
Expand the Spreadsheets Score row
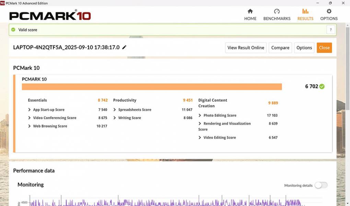click(115, 110)
